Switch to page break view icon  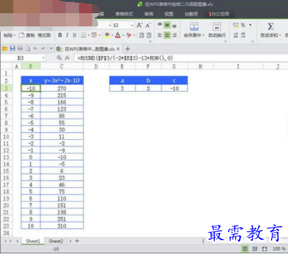click(x=254, y=249)
